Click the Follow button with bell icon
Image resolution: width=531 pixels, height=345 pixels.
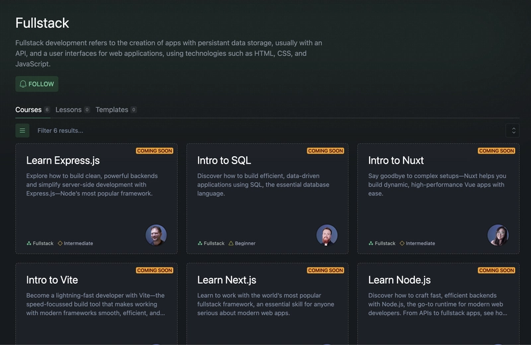(x=37, y=84)
